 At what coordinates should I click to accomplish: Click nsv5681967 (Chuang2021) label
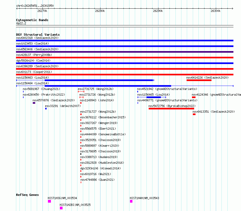pos(41,89)
